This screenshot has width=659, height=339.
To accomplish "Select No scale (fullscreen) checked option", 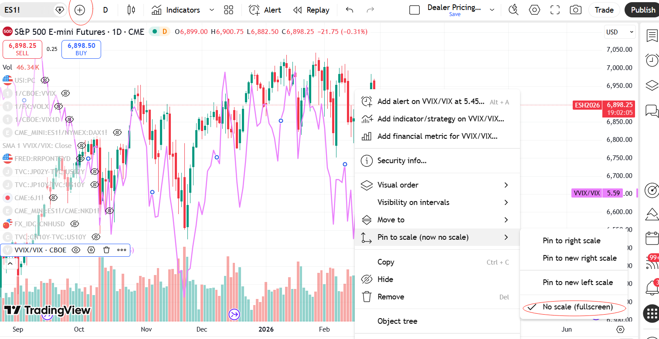I will coord(577,307).
